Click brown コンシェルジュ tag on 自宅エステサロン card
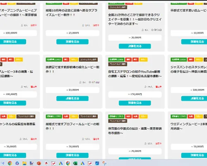 click(x=118, y=64)
